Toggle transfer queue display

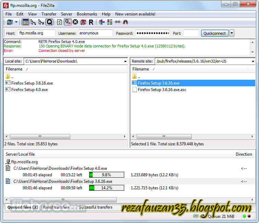[49, 22]
